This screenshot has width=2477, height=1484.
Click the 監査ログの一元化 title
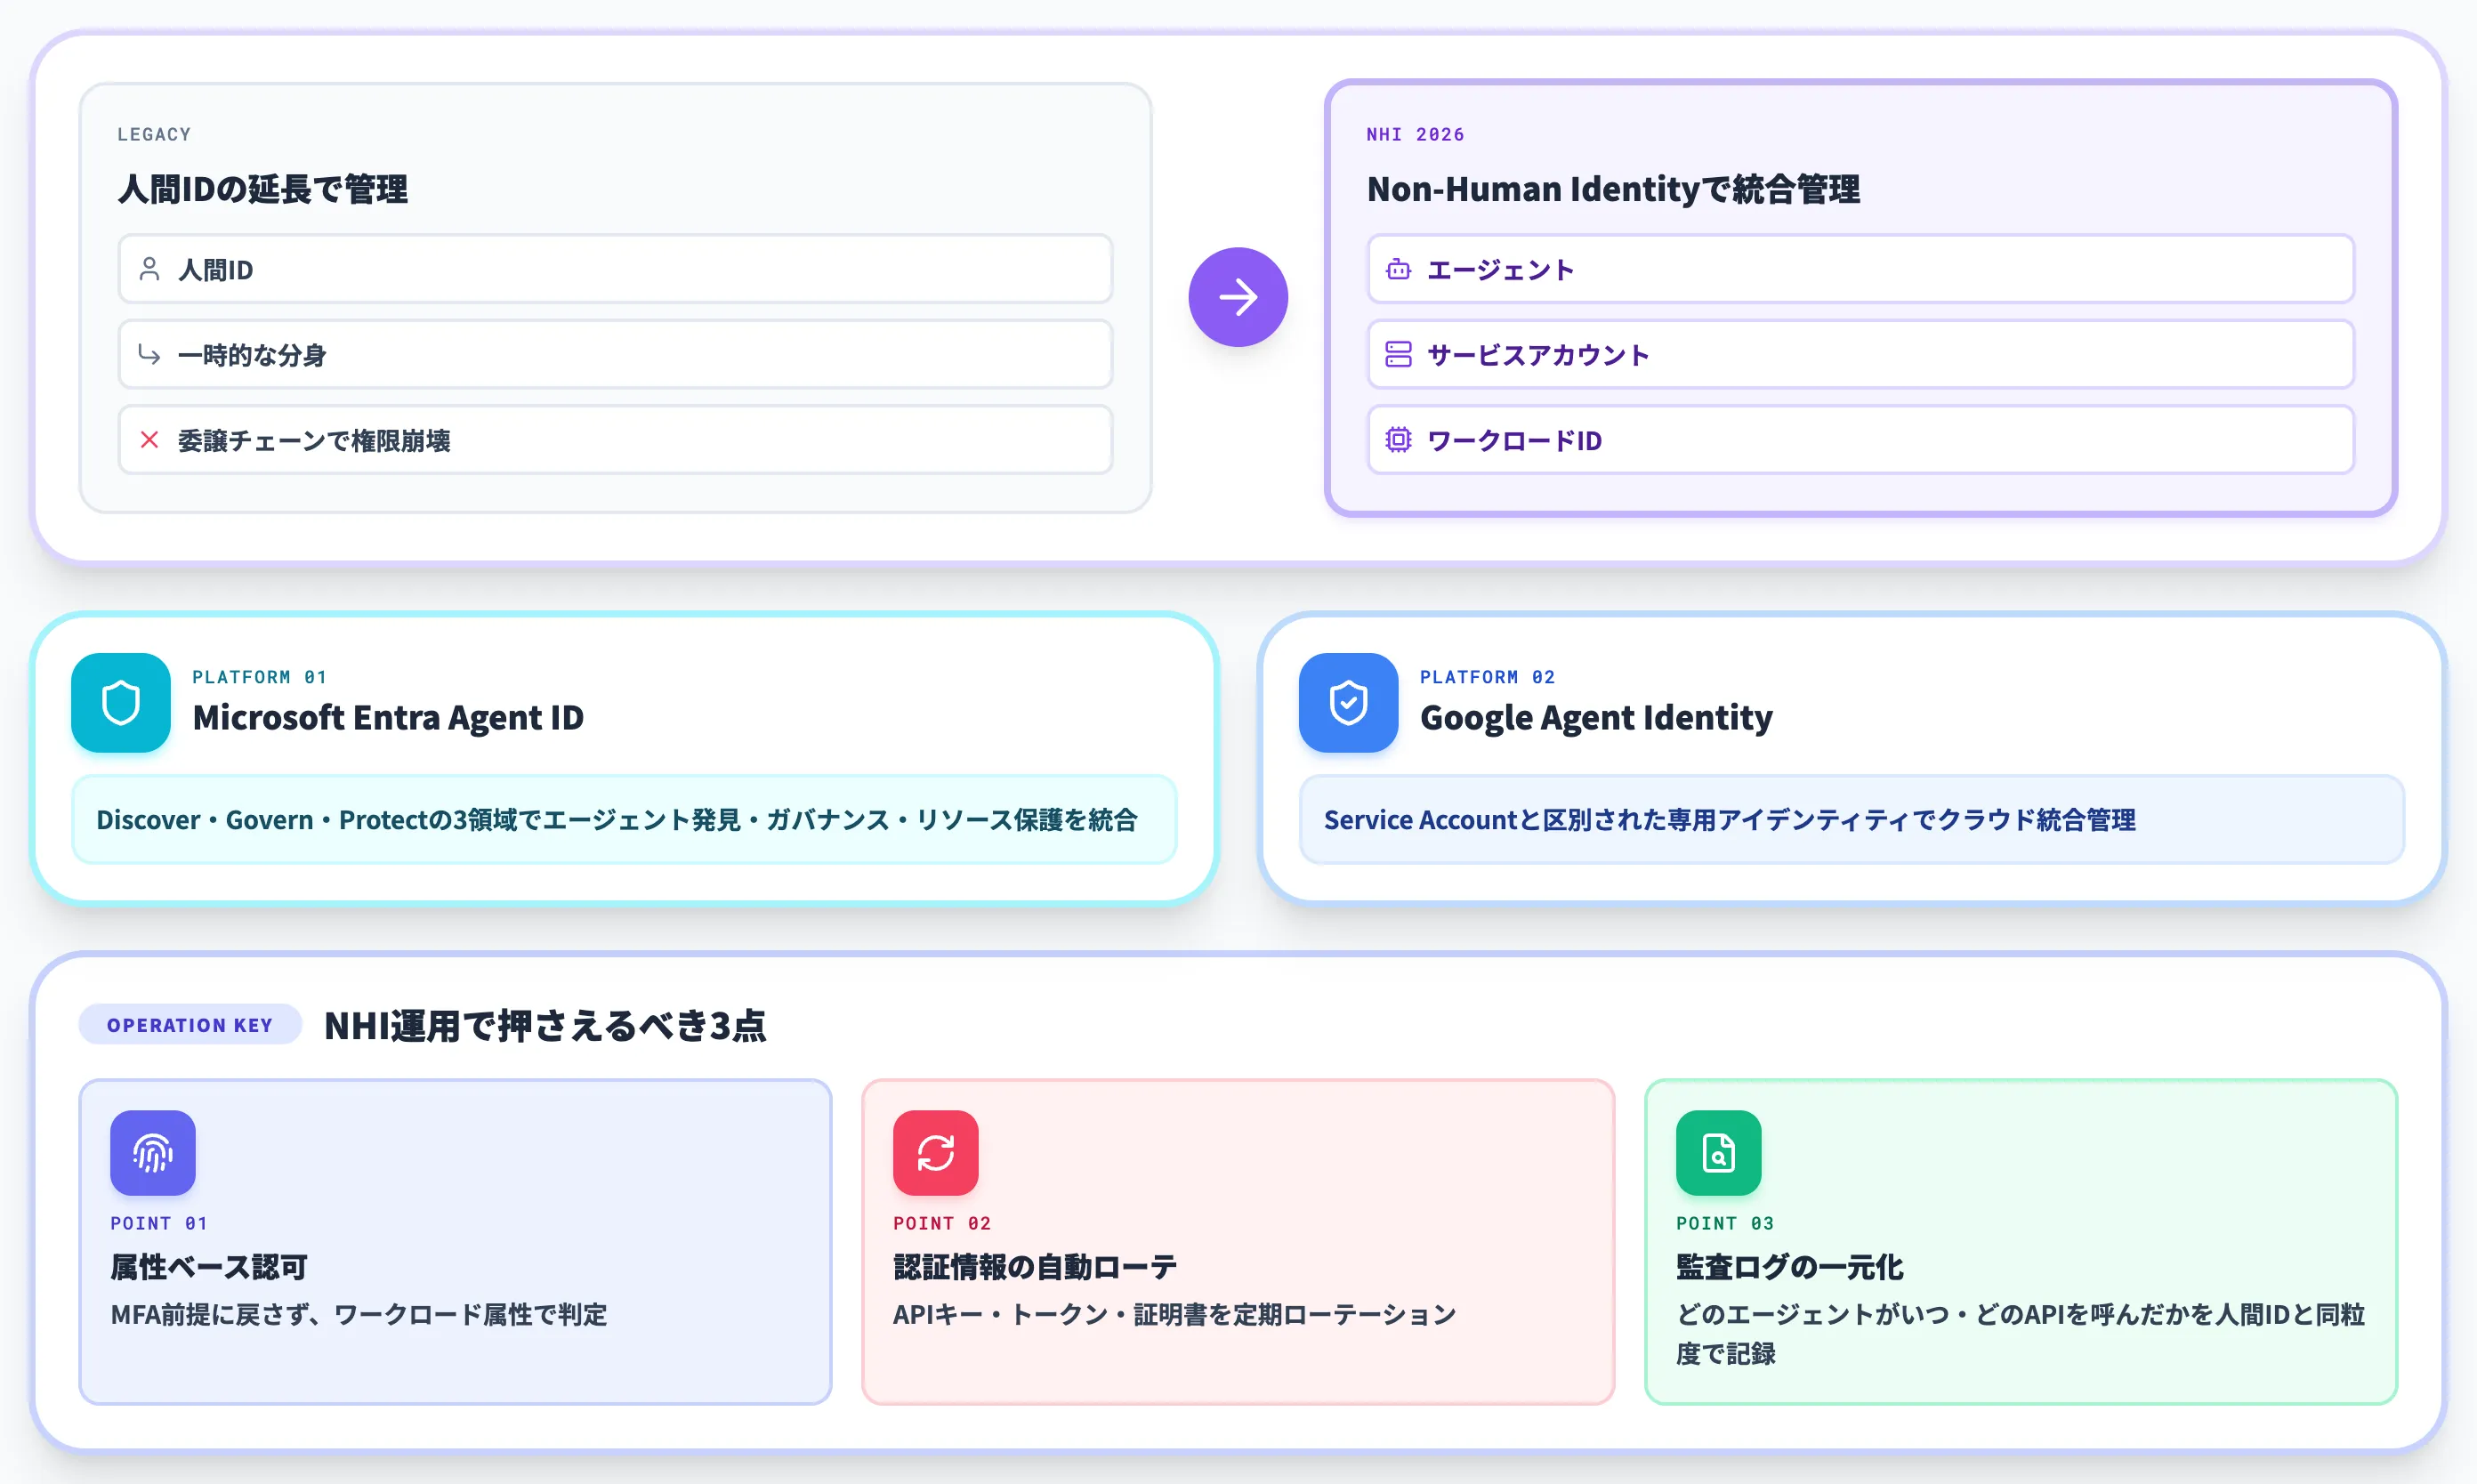[1789, 1267]
